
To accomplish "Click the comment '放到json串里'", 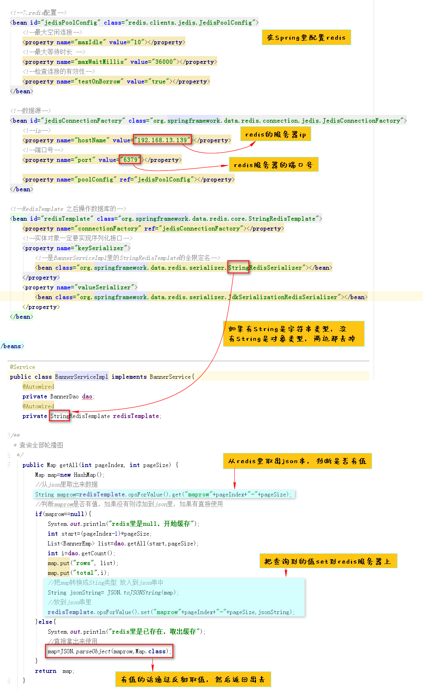I will pos(69,602).
